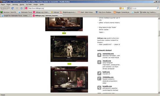Open the bildirgec.org bookmark in the bookmarks bar
This screenshot has height=96, width=160.
[41, 12]
